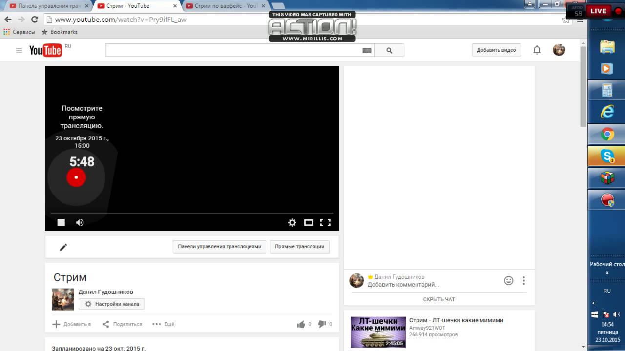Open the notifications bell

[537, 50]
